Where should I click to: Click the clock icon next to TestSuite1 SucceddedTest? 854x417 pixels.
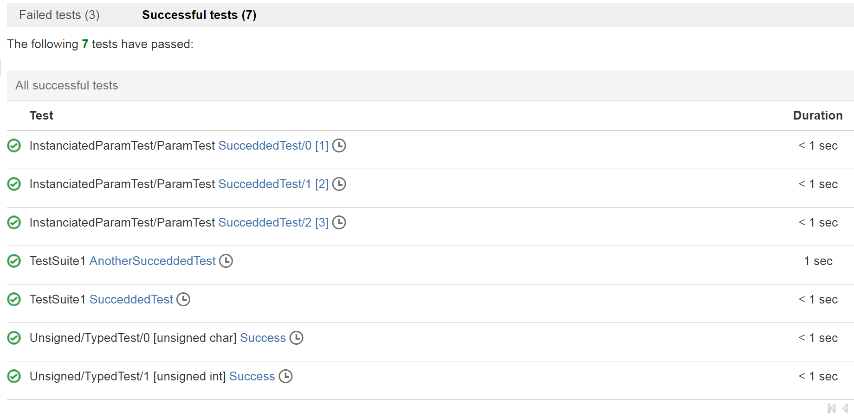click(x=183, y=299)
